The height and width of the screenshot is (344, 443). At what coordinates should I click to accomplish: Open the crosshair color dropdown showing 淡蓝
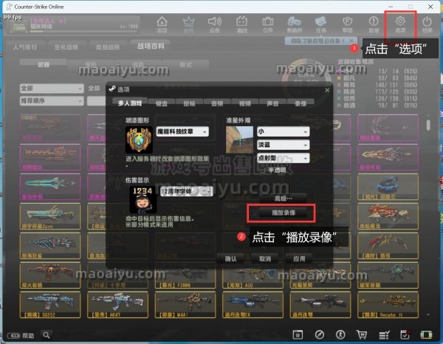283,145
